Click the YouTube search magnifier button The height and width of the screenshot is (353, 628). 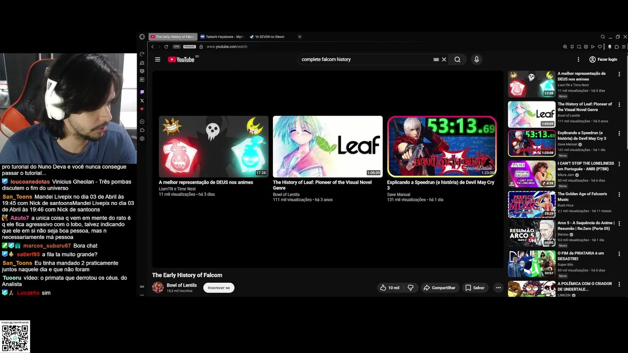point(457,59)
